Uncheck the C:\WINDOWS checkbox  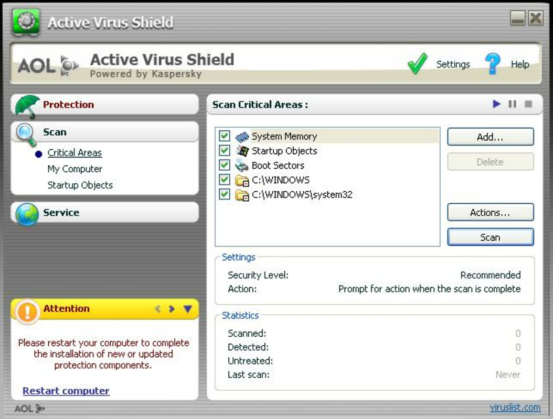tap(225, 180)
